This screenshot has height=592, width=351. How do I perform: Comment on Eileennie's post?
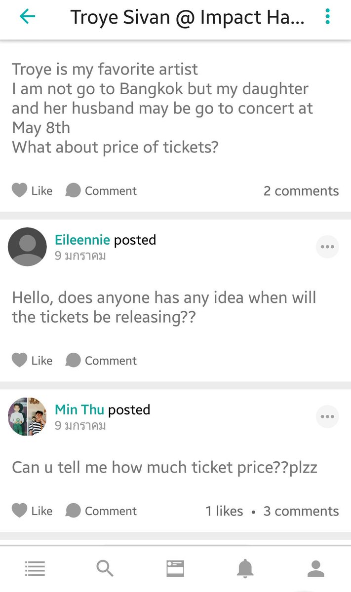[101, 360]
